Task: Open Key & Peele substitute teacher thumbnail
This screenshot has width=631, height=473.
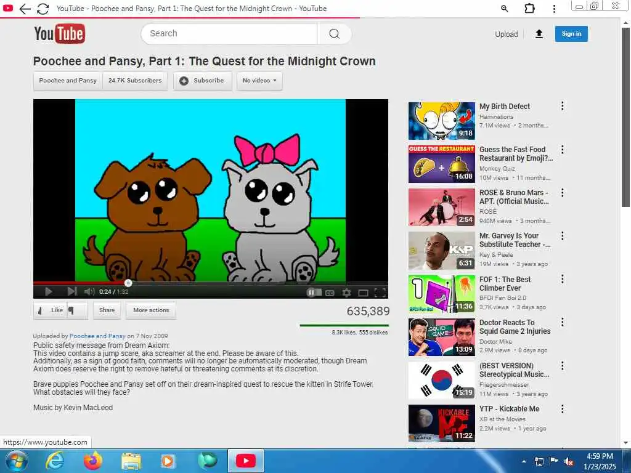Action: (x=441, y=251)
